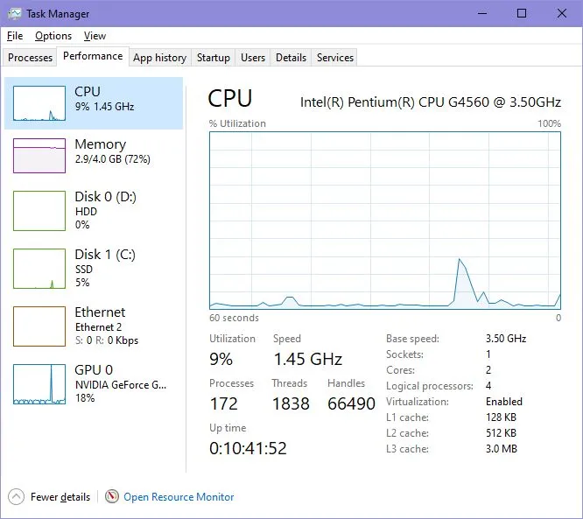
Task: Open the Options menu
Action: tap(53, 36)
